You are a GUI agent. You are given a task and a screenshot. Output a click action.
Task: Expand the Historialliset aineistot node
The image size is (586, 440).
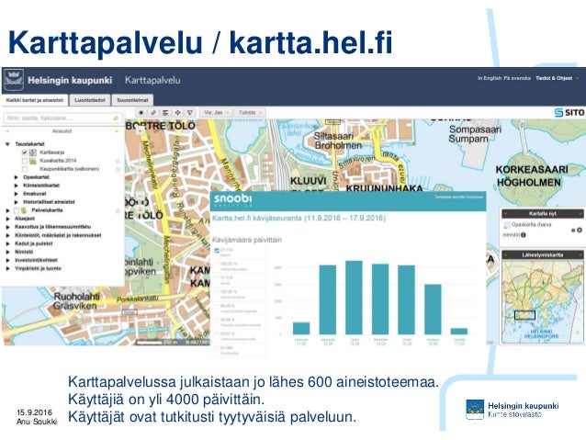[16, 202]
